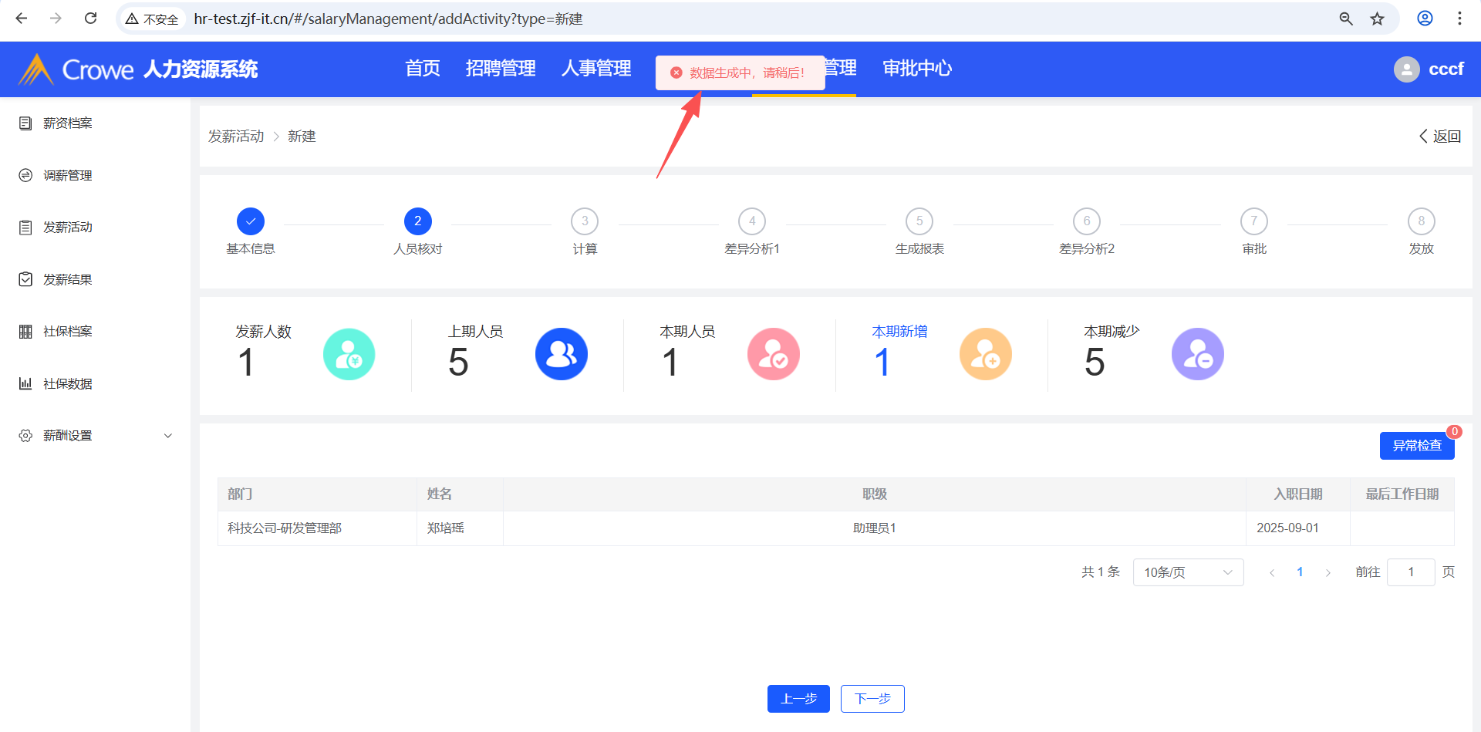Open 调薪管理 in the sidebar

click(x=68, y=175)
